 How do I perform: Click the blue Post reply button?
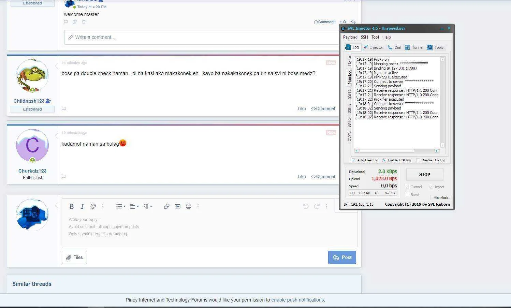pos(342,257)
